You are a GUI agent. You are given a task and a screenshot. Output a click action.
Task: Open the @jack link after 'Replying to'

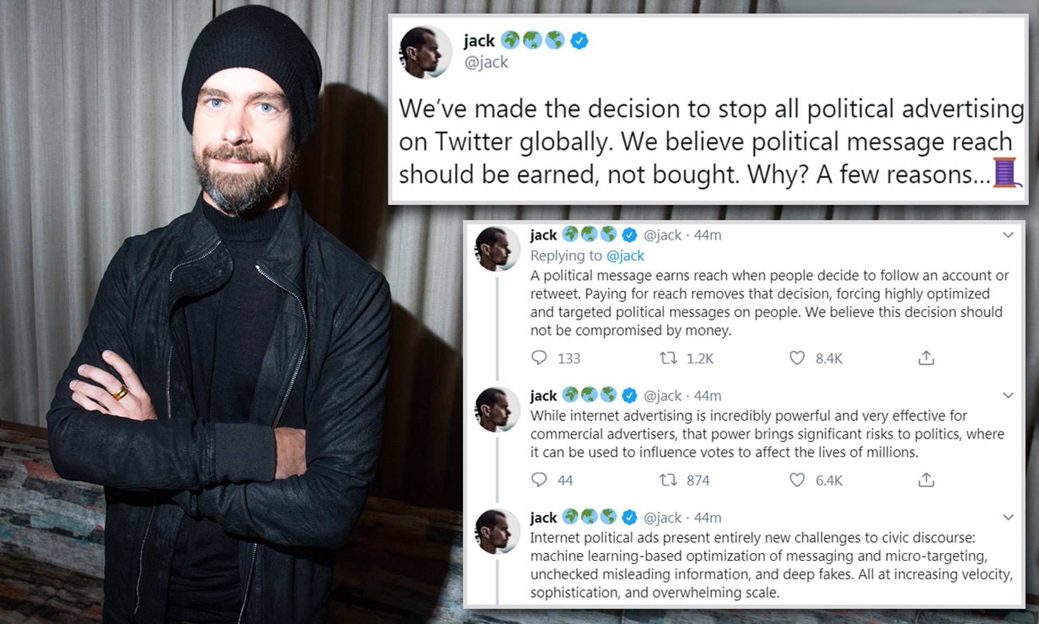coord(625,255)
